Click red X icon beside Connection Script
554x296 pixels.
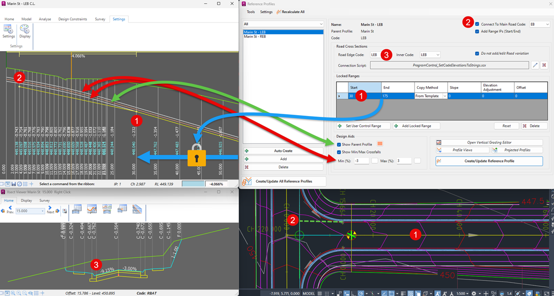[544, 65]
